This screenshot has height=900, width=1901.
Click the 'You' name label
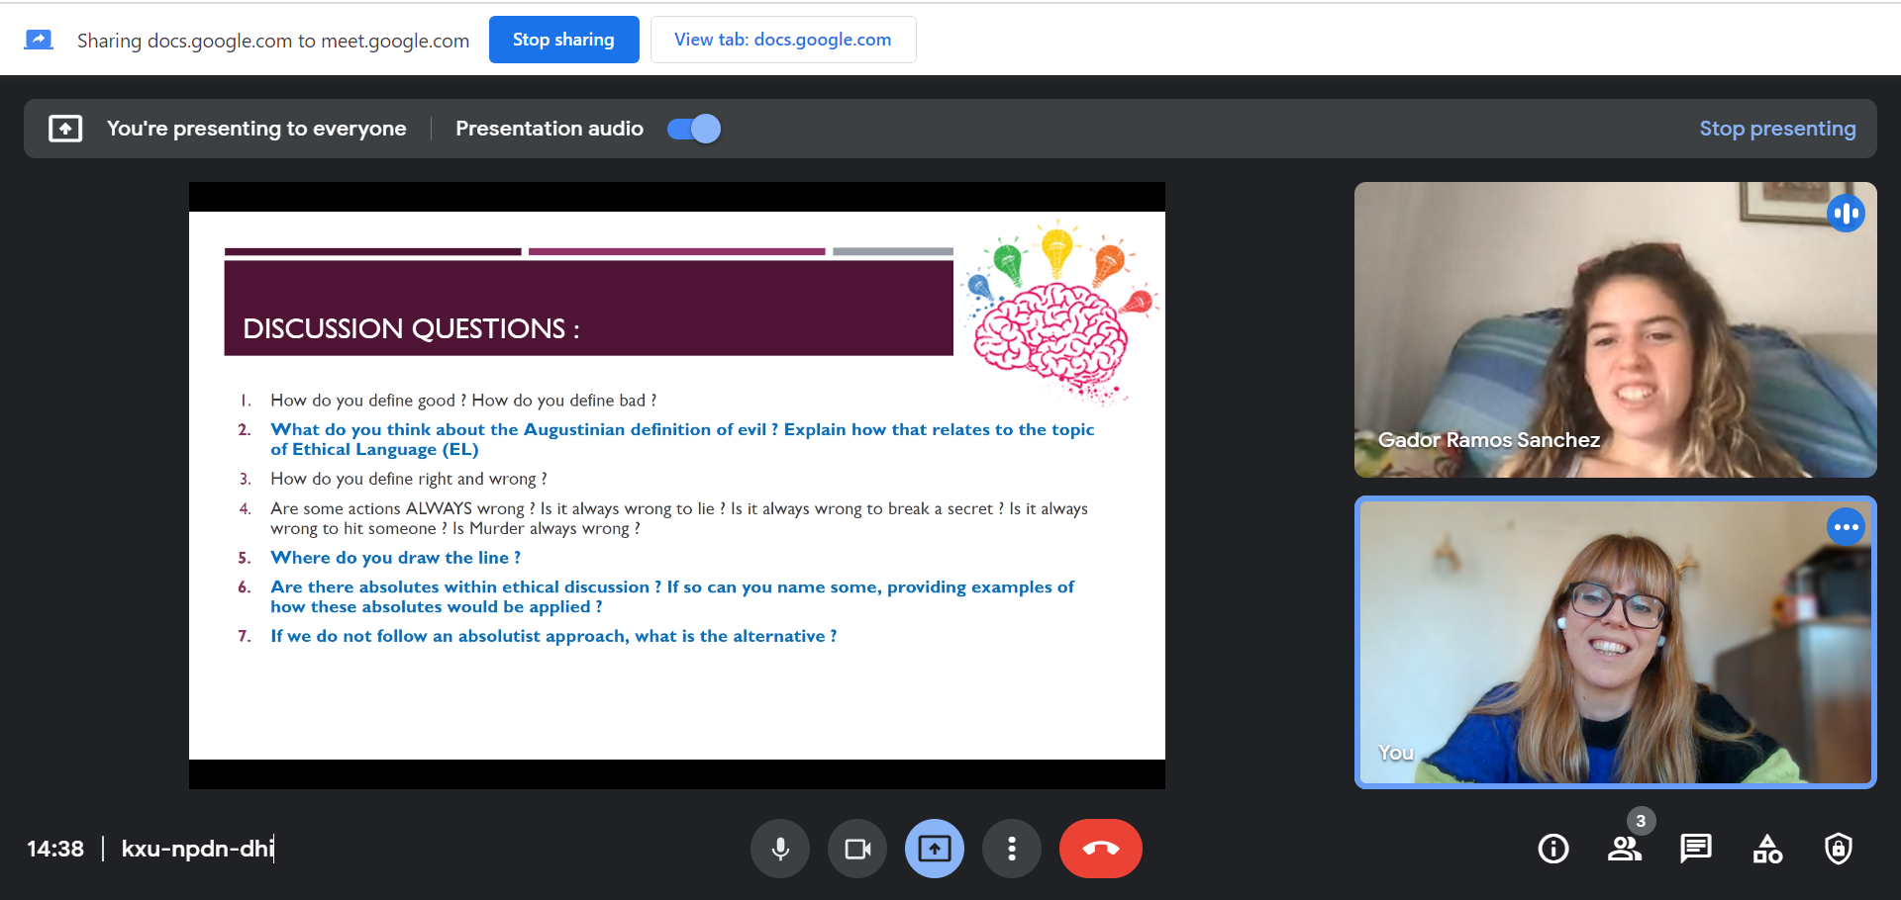[1396, 753]
